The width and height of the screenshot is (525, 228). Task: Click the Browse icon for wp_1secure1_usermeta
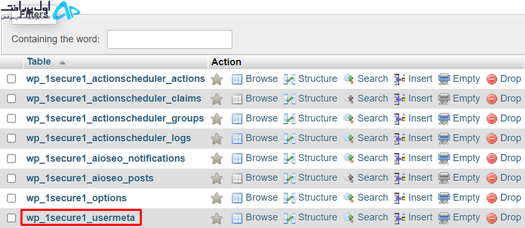pos(237,218)
